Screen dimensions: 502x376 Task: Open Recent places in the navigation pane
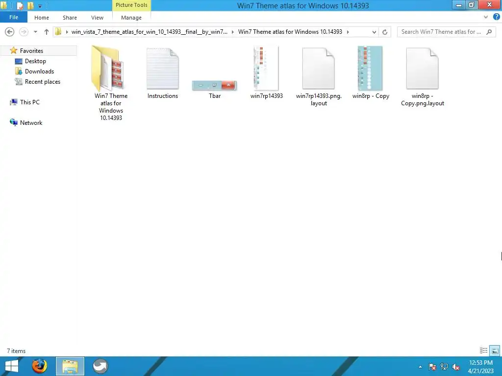click(43, 82)
